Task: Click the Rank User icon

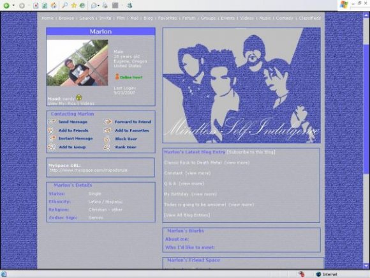Action: [x=107, y=147]
